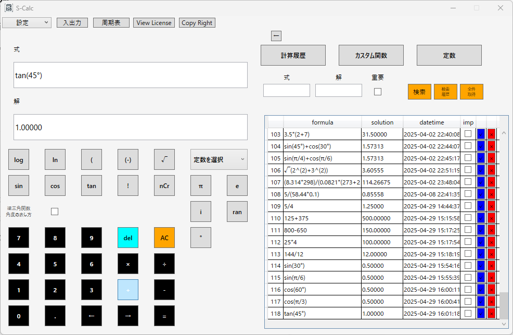Click the View License button
The height and width of the screenshot is (335, 513).
154,22
